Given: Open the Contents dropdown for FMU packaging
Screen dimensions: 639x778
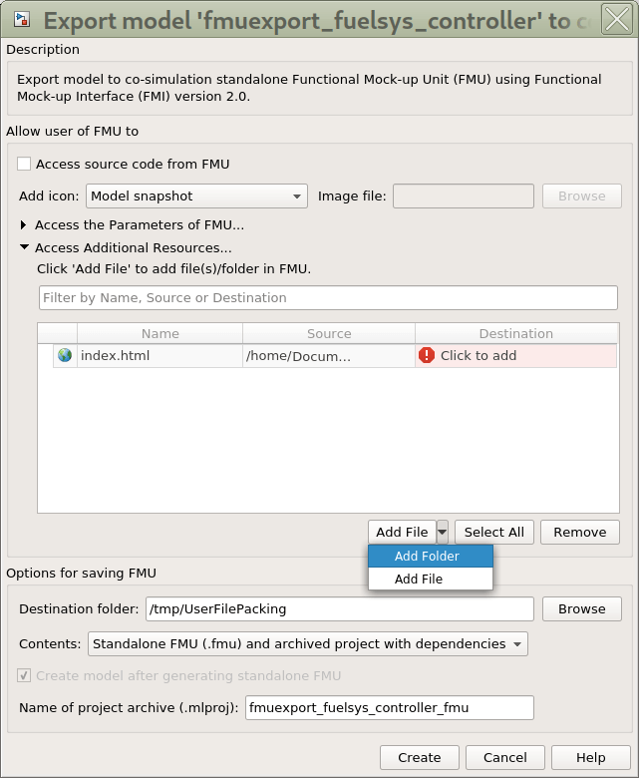Looking at the screenshot, I should 307,644.
